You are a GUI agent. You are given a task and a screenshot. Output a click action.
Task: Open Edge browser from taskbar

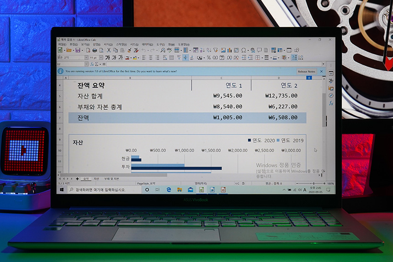169,190
